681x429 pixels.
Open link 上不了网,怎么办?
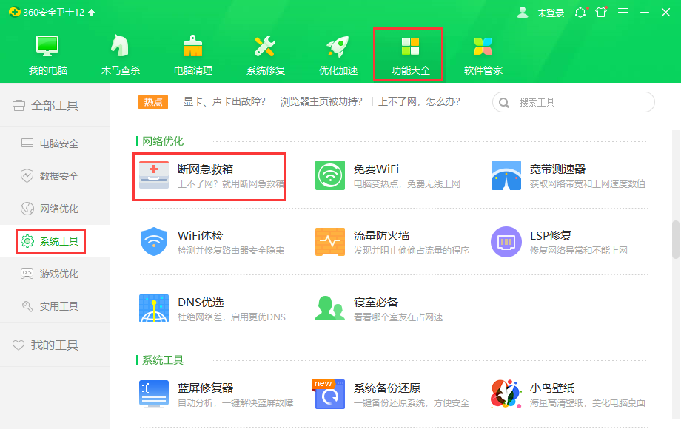[x=419, y=101]
